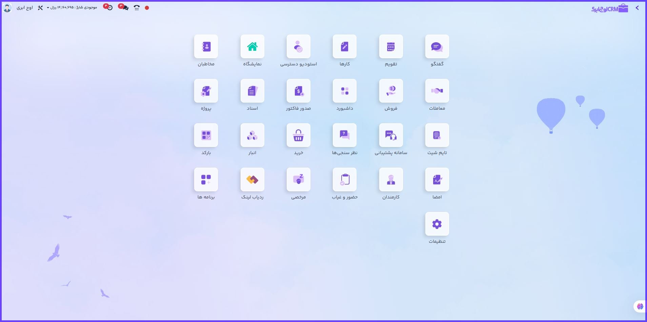Screen dimensions: 647x322
Task: Open تنظیمات settings gear
Action: (437, 224)
